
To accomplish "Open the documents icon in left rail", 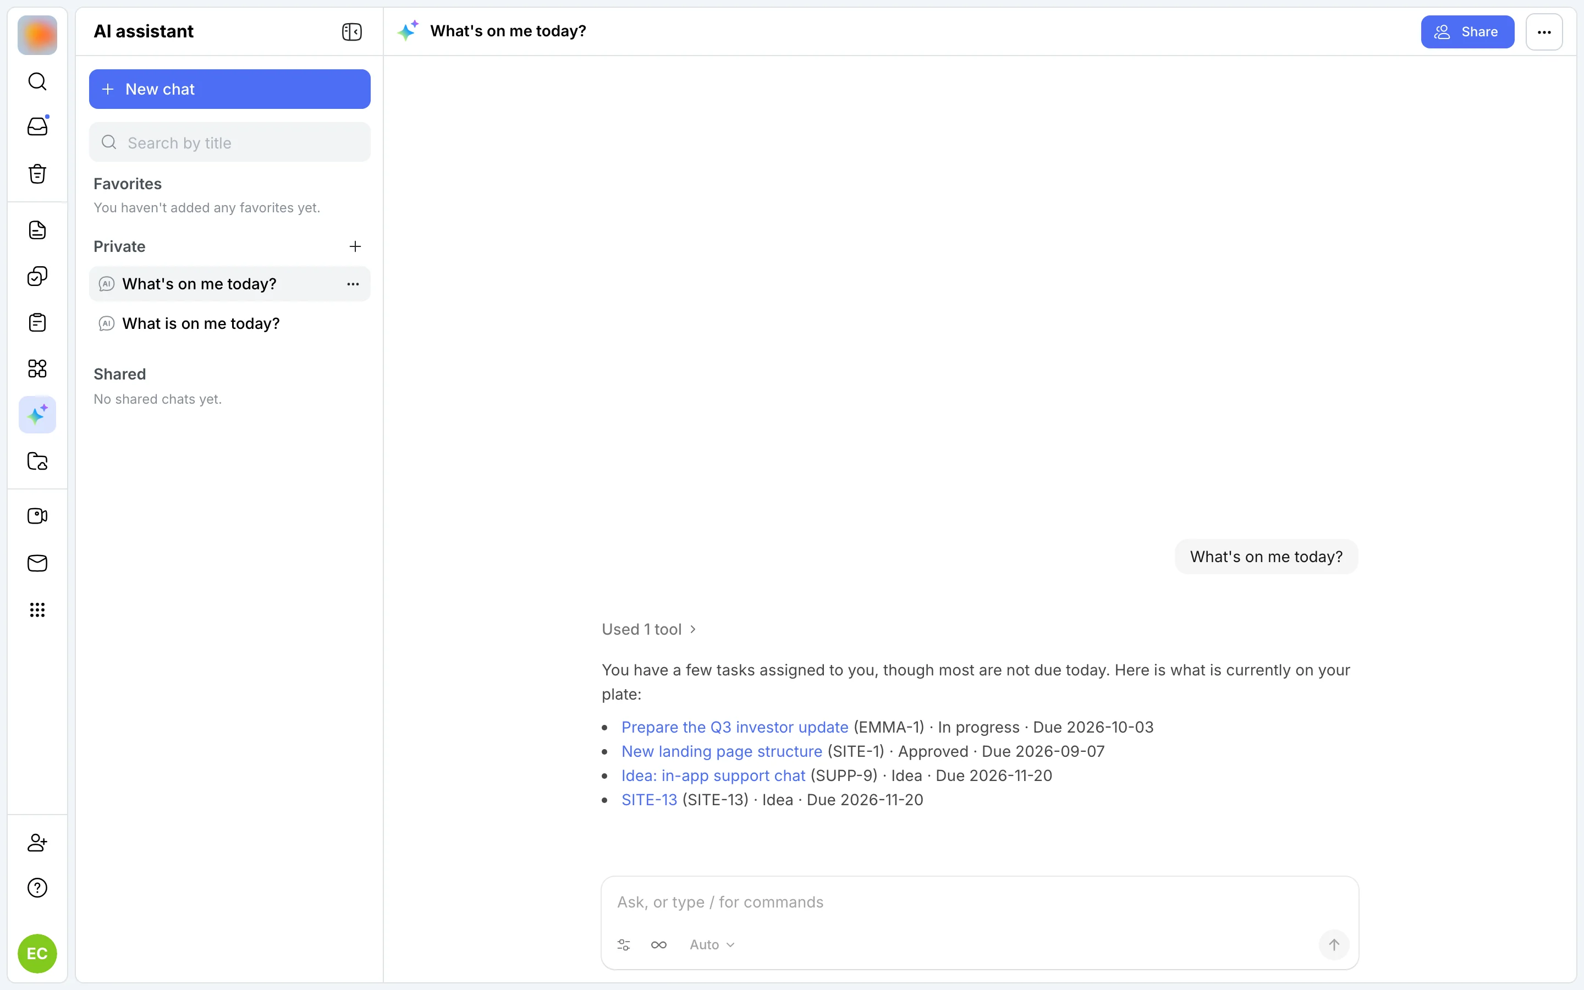I will coord(37,230).
